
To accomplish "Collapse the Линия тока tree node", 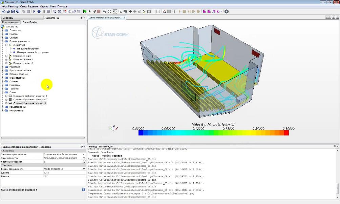I will point(6,45).
